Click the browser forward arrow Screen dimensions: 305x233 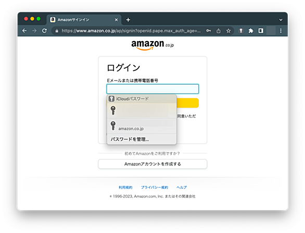[34, 31]
